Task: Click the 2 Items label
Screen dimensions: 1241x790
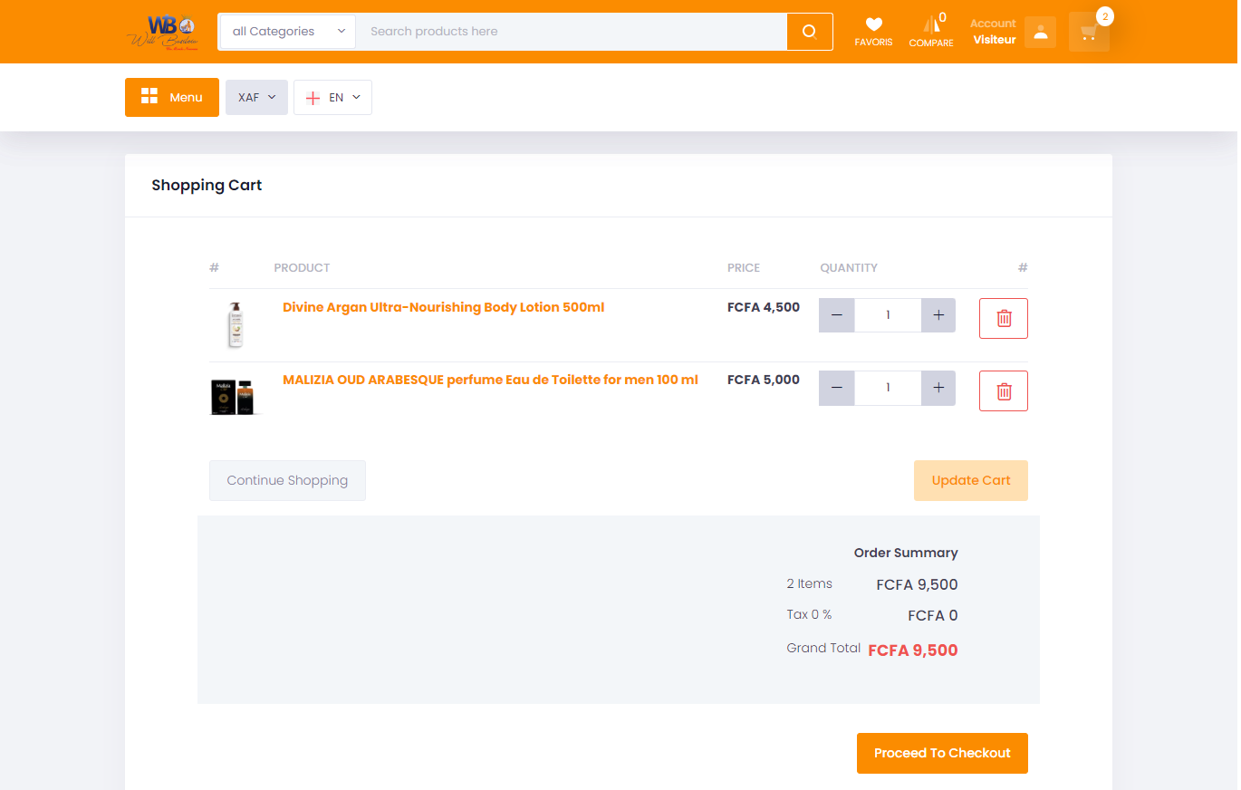Action: coord(810,583)
